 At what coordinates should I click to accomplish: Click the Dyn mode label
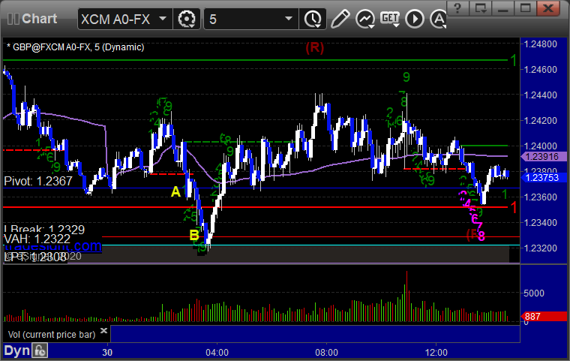[x=16, y=350]
